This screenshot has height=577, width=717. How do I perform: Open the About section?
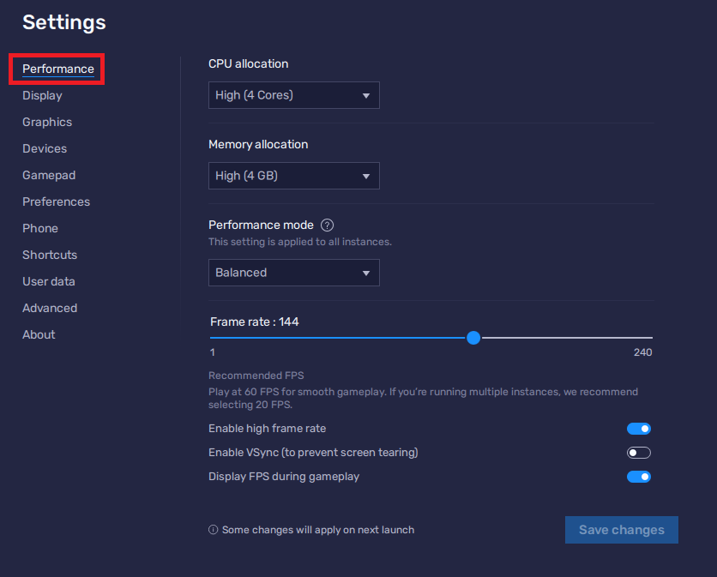tap(38, 334)
